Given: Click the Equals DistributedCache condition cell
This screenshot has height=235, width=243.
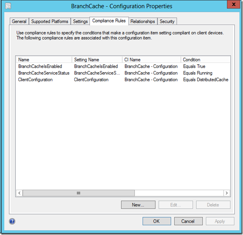Looking at the screenshot, I should point(206,80).
